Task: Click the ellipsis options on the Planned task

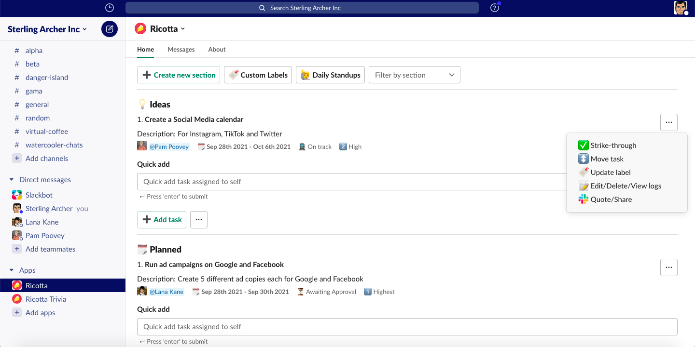Action: coord(668,267)
